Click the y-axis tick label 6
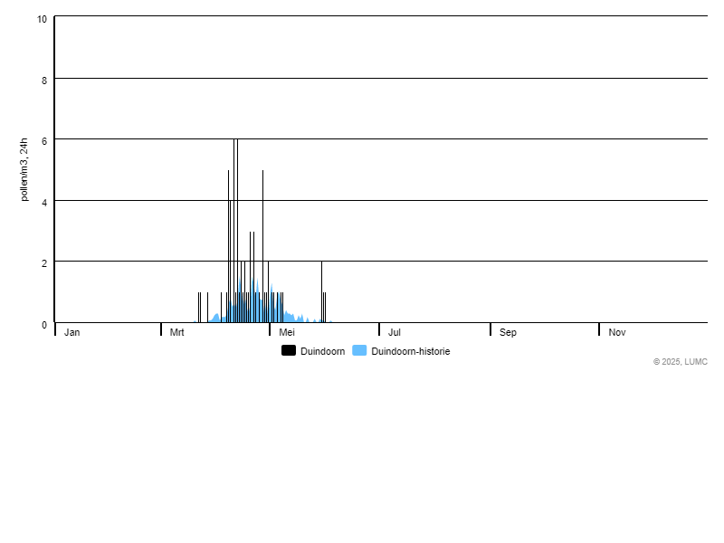The width and height of the screenshot is (724, 543). 44,140
